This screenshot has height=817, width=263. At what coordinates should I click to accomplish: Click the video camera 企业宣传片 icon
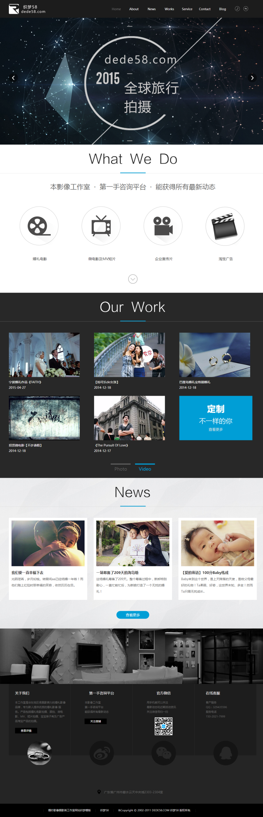(163, 226)
